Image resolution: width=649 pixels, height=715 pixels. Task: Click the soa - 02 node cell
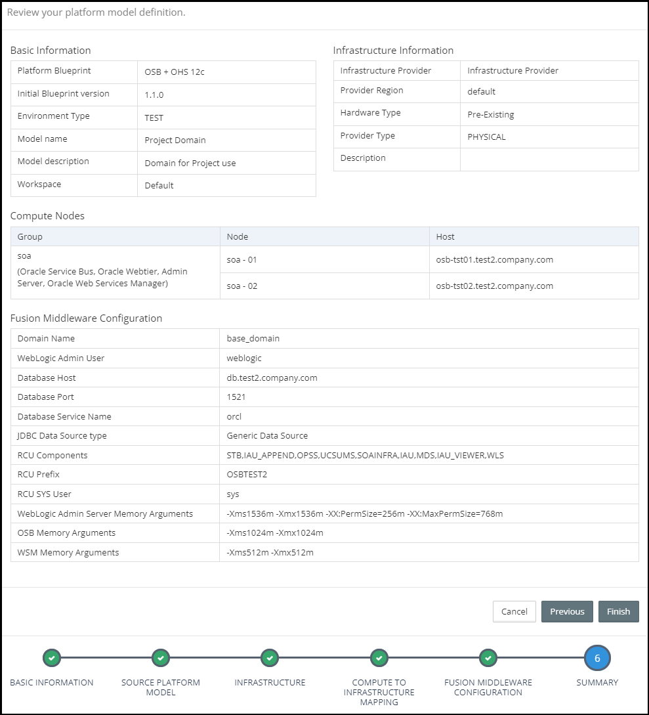tap(241, 286)
